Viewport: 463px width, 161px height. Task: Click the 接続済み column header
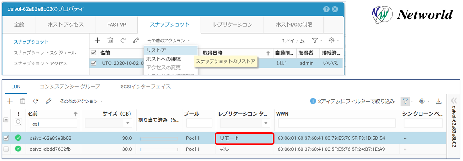pos(331,53)
